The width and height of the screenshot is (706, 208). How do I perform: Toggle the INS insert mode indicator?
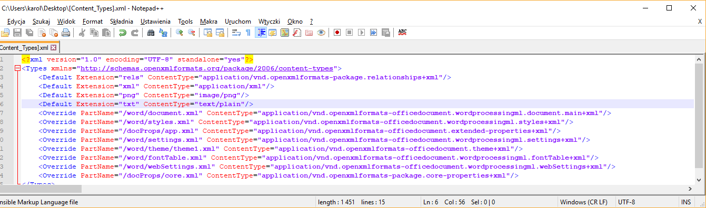coord(686,202)
